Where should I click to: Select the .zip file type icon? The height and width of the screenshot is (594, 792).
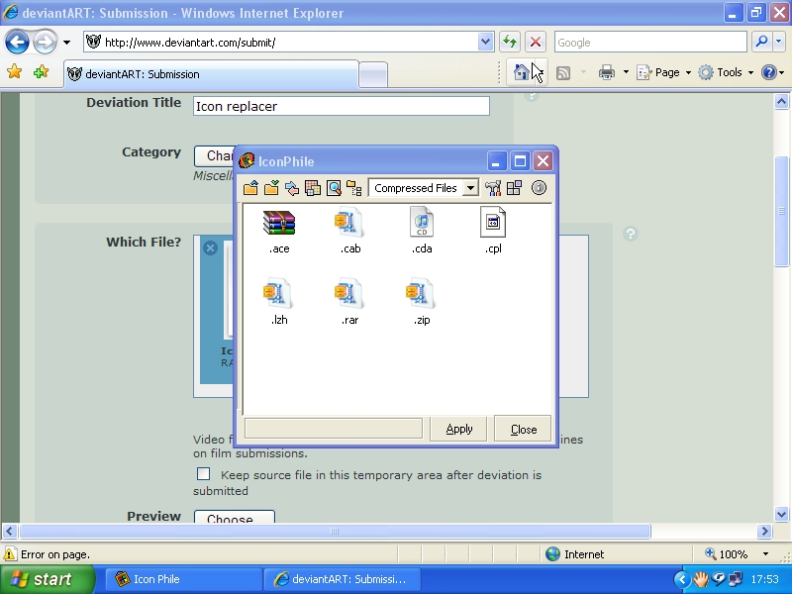420,297
